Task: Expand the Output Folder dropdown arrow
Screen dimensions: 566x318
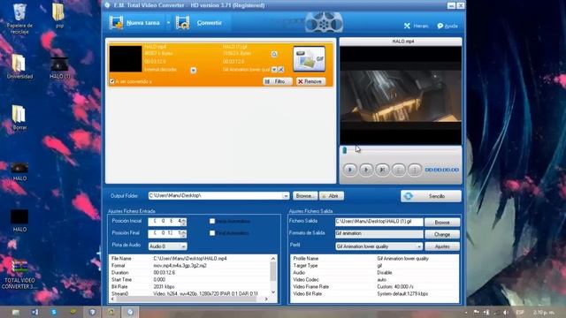Action: click(x=286, y=196)
